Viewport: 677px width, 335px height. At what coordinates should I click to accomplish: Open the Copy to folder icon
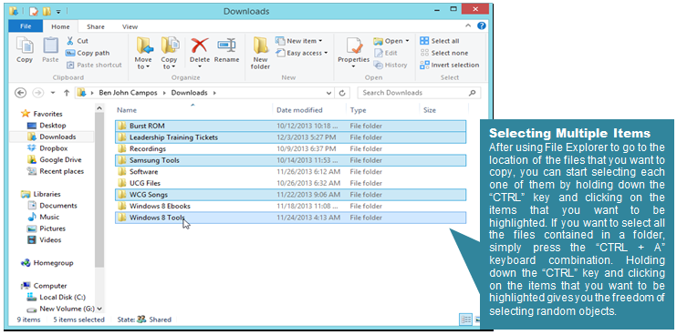coord(170,46)
